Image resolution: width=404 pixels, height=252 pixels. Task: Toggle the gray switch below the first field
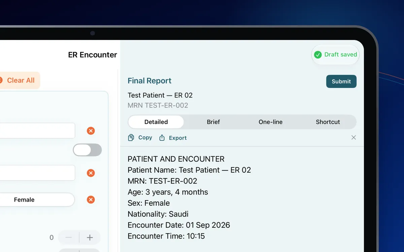coord(87,150)
